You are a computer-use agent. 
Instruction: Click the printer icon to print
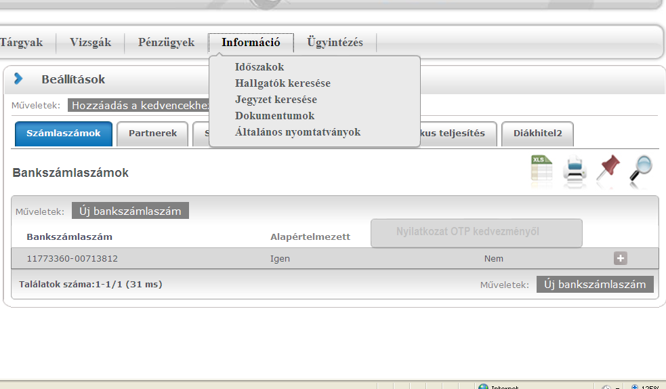[575, 169]
